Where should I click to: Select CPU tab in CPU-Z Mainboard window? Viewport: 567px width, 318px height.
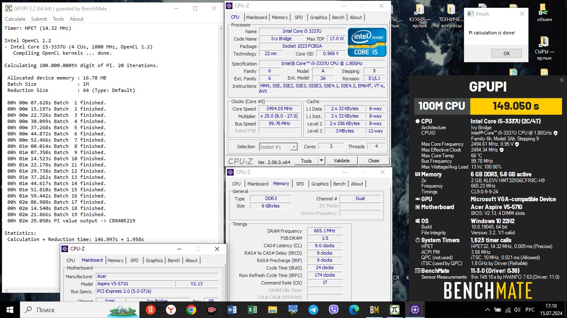coord(71,260)
